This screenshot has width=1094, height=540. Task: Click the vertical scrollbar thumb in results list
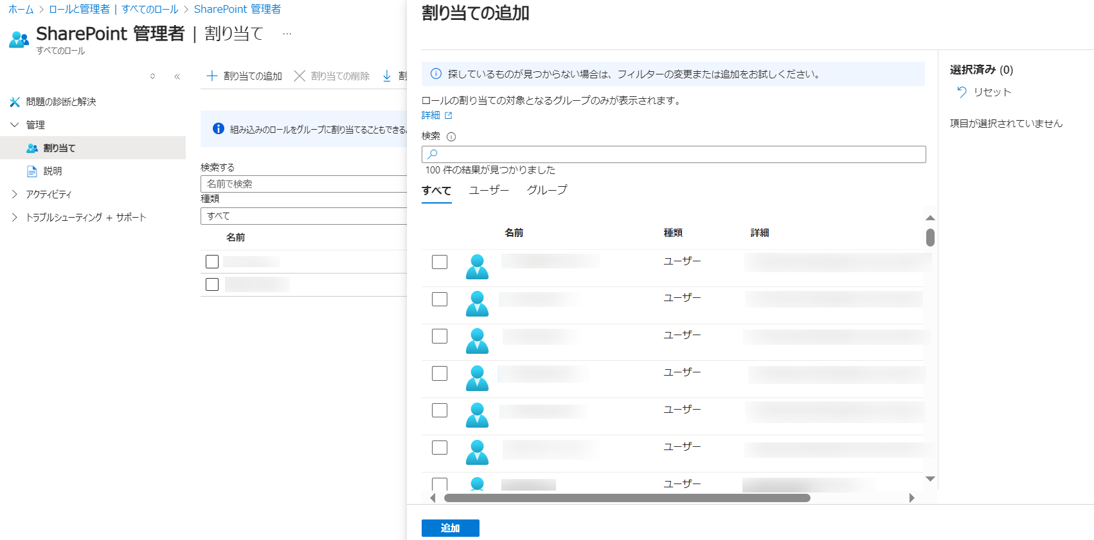(930, 238)
